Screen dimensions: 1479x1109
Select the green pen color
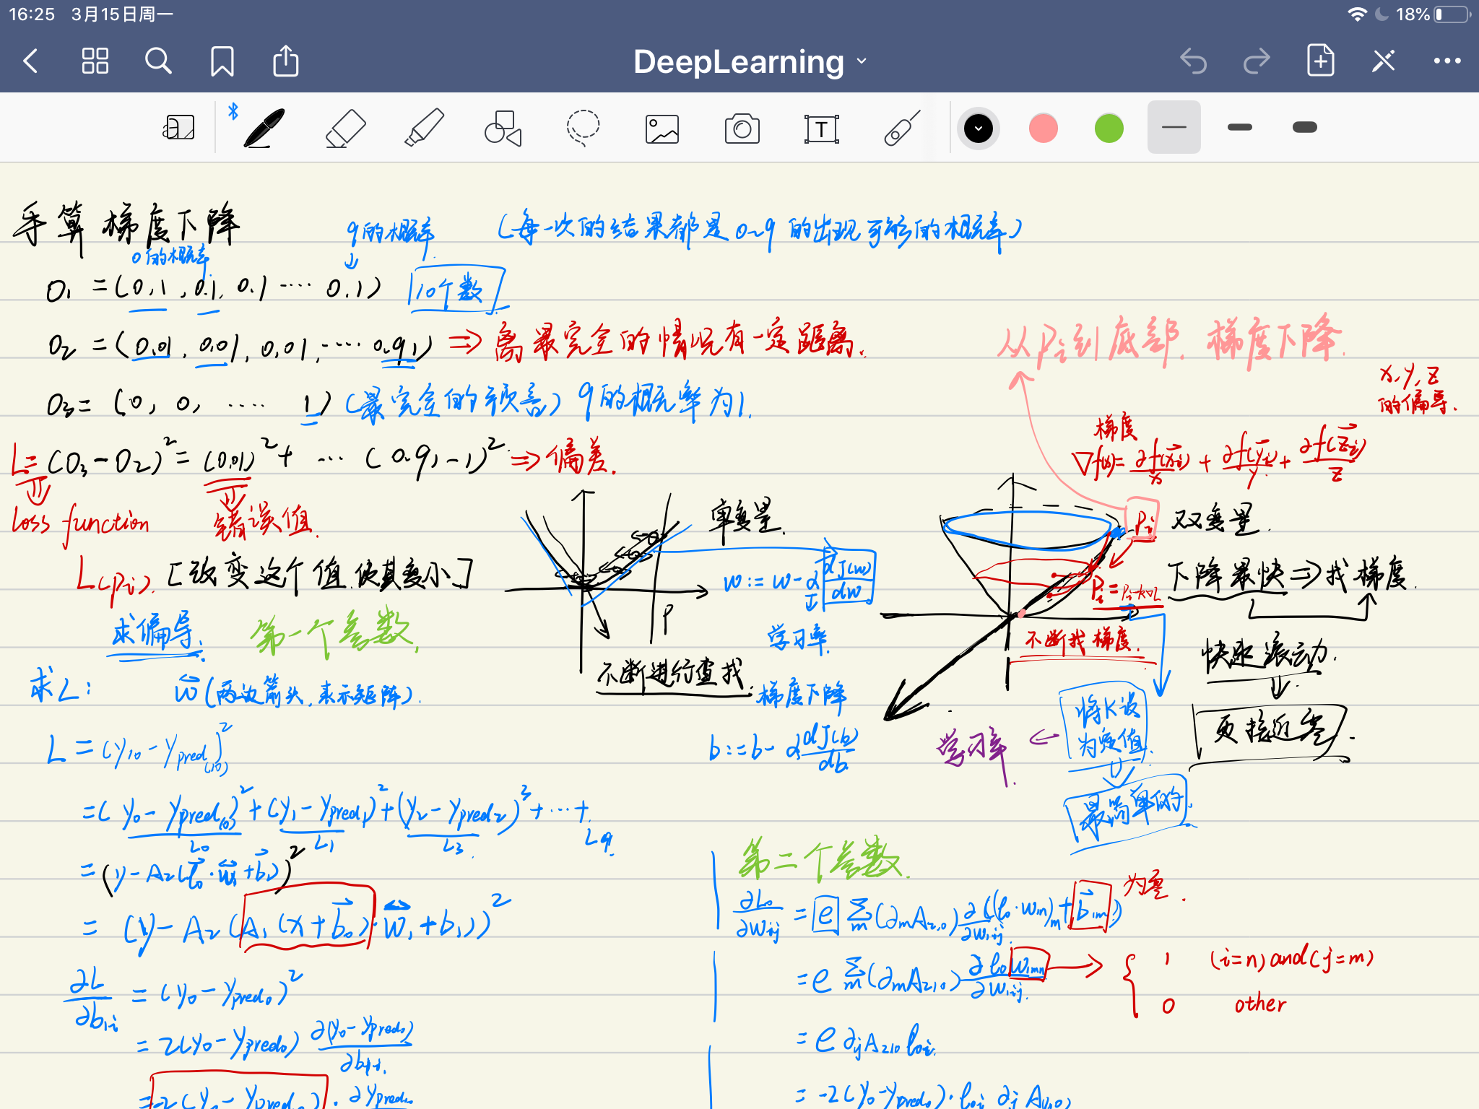[x=1109, y=129]
